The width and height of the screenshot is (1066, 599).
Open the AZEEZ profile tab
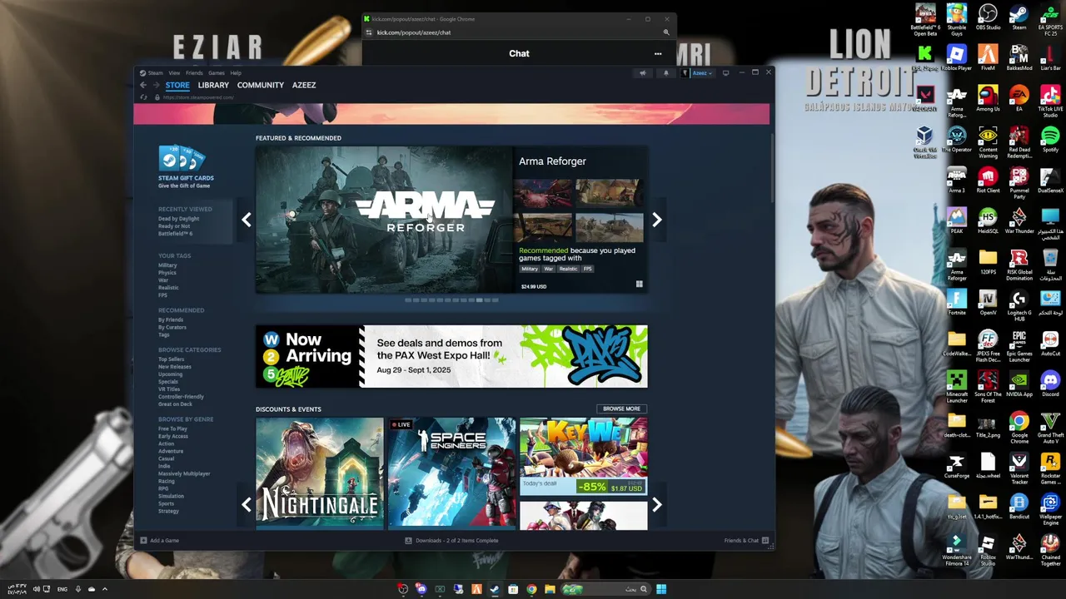pos(304,85)
